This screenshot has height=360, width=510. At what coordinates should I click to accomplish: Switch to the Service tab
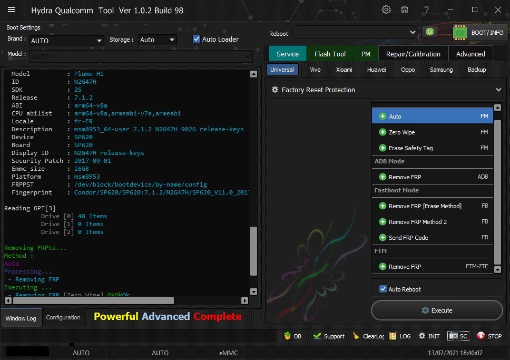pos(288,54)
